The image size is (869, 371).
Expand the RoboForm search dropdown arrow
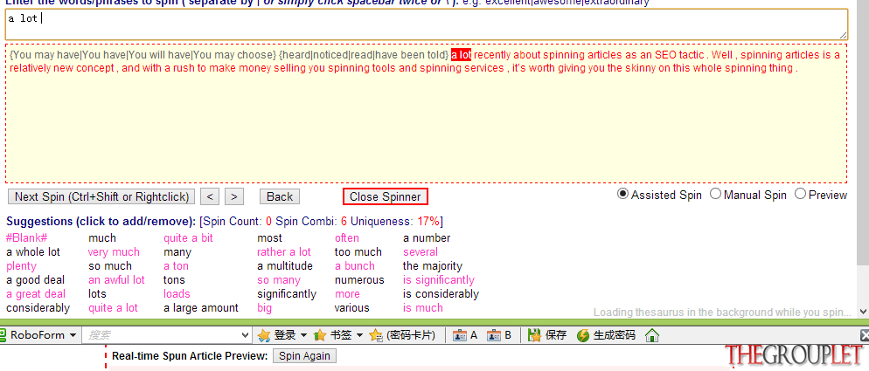[x=246, y=335]
